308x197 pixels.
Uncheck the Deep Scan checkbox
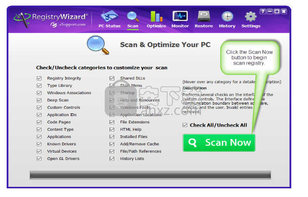point(39,101)
